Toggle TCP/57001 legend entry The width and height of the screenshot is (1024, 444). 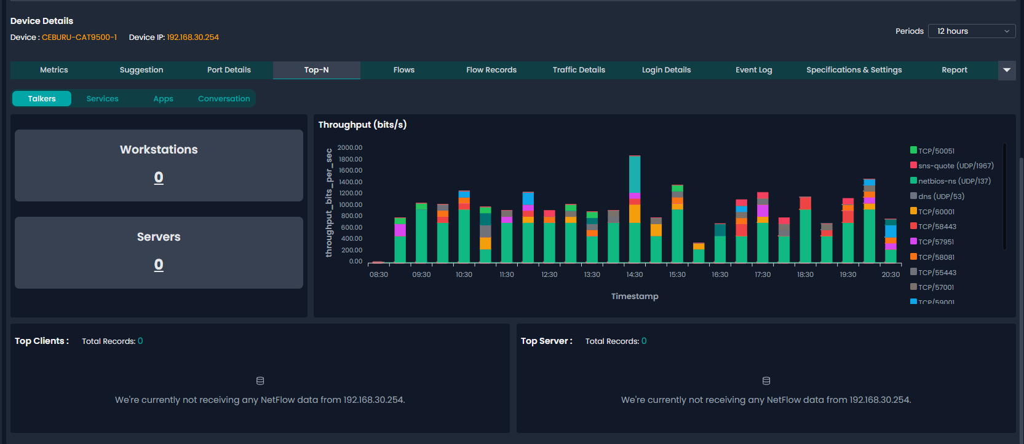(932, 287)
